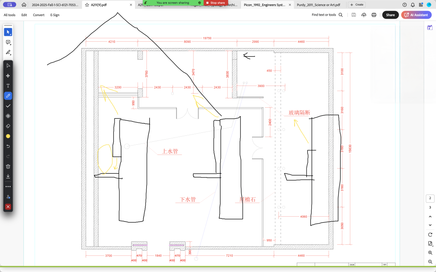The image size is (436, 272).
Task: Print the document using printer icon
Action: pyautogui.click(x=374, y=15)
